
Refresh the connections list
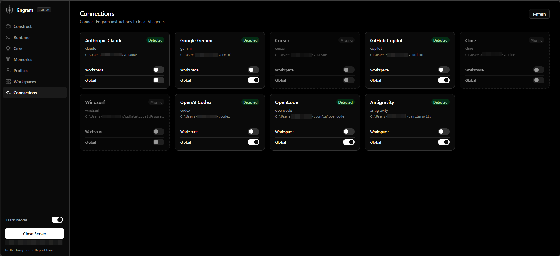coord(539,14)
